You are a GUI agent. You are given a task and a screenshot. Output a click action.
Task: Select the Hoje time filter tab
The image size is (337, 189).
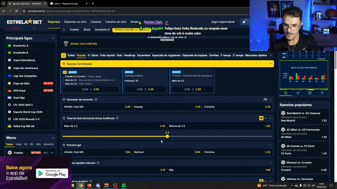pyautogui.click(x=18, y=144)
